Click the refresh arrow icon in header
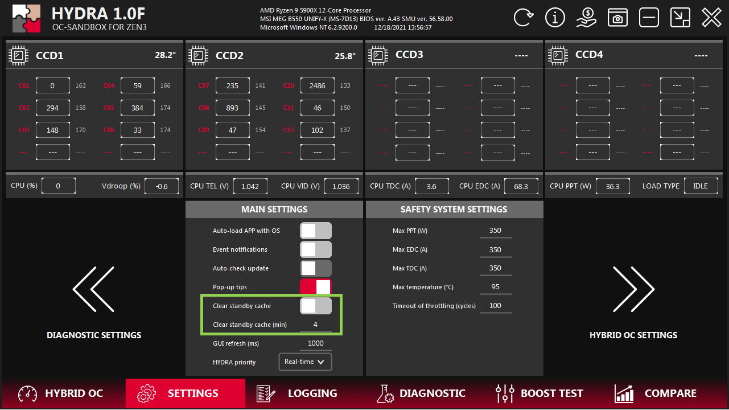 [x=524, y=18]
